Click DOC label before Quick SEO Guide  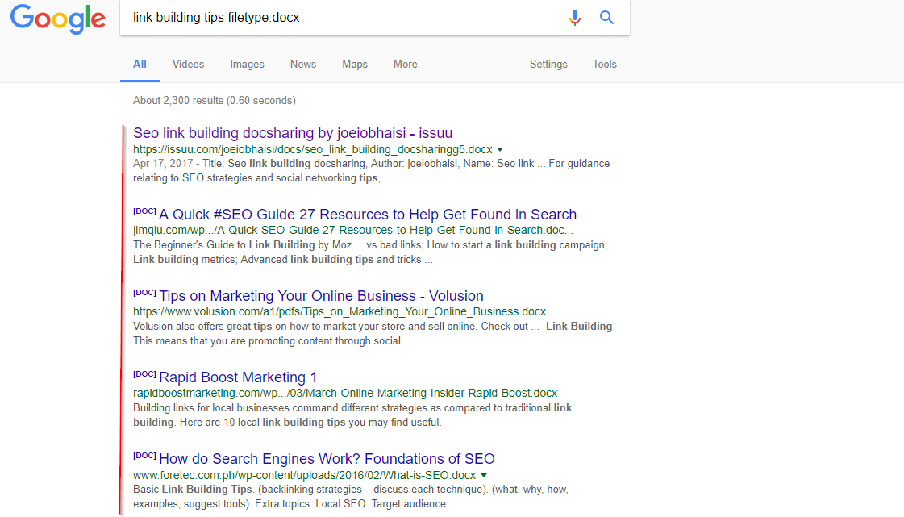point(144,211)
